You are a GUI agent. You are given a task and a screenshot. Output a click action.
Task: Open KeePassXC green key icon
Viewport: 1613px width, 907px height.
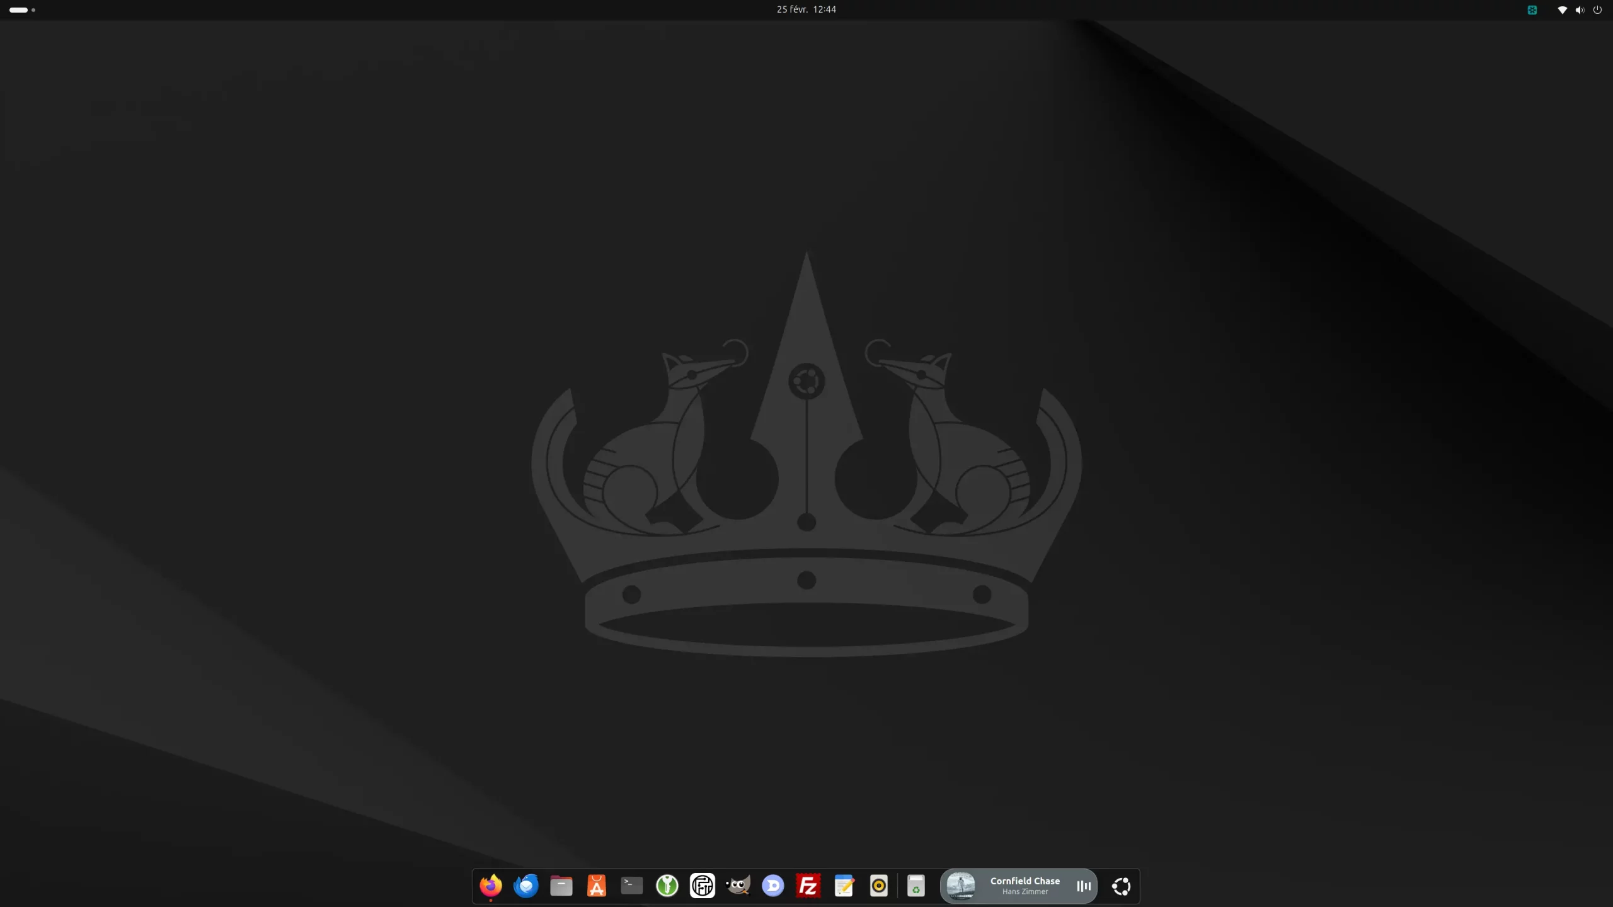[667, 886]
